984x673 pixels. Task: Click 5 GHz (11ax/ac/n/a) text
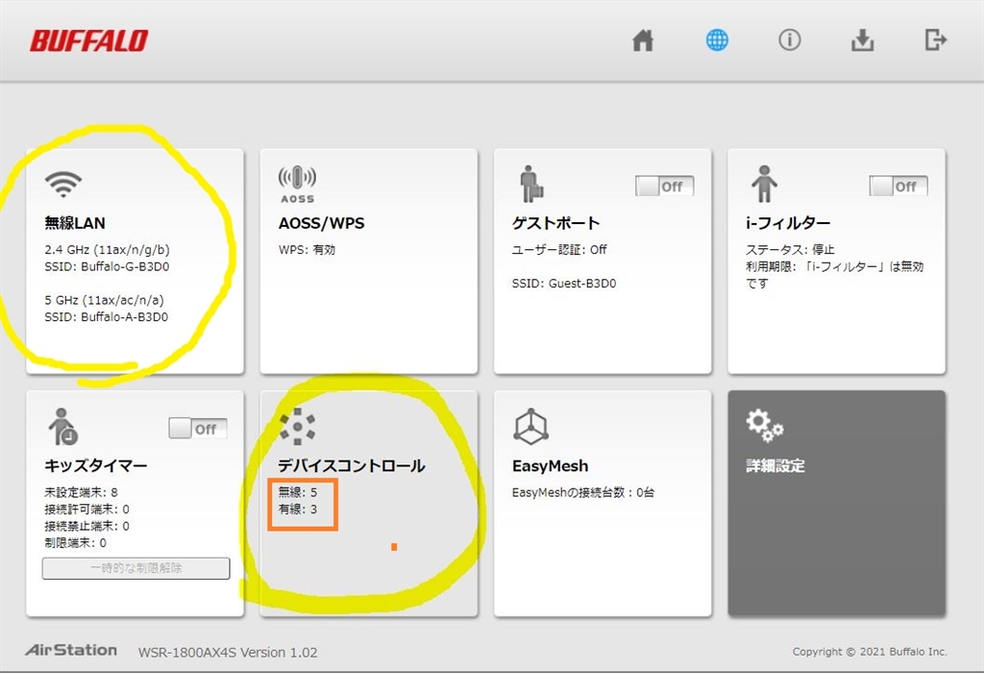pyautogui.click(x=104, y=300)
